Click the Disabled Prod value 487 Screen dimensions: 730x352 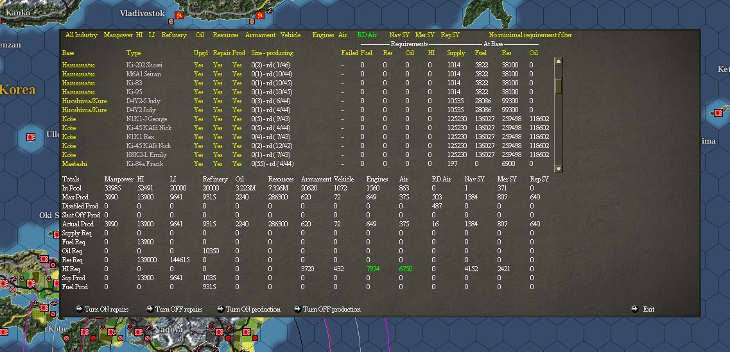437,206
